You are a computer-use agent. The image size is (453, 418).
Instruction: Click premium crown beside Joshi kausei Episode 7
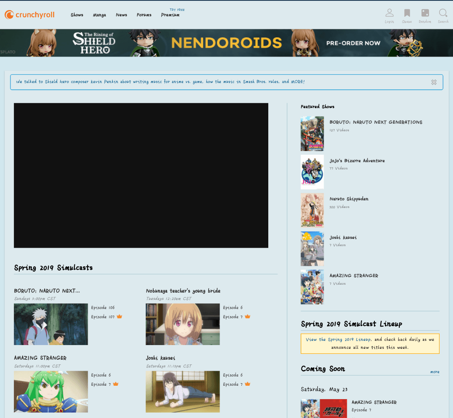pyautogui.click(x=247, y=384)
